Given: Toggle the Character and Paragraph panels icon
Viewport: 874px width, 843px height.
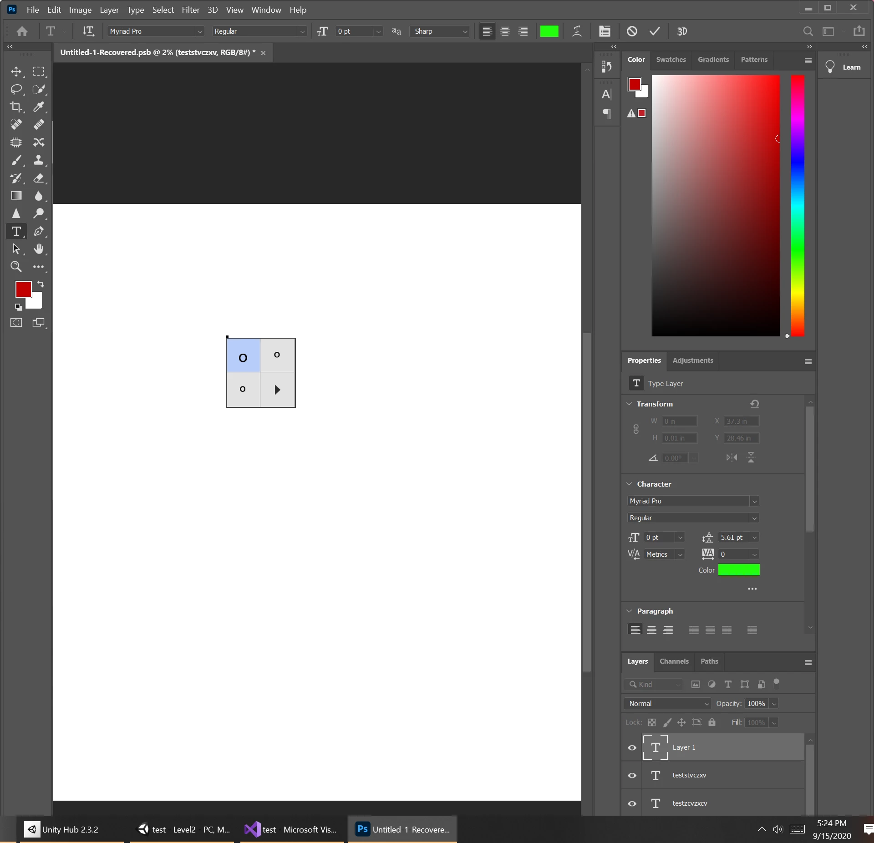Looking at the screenshot, I should click(x=605, y=31).
